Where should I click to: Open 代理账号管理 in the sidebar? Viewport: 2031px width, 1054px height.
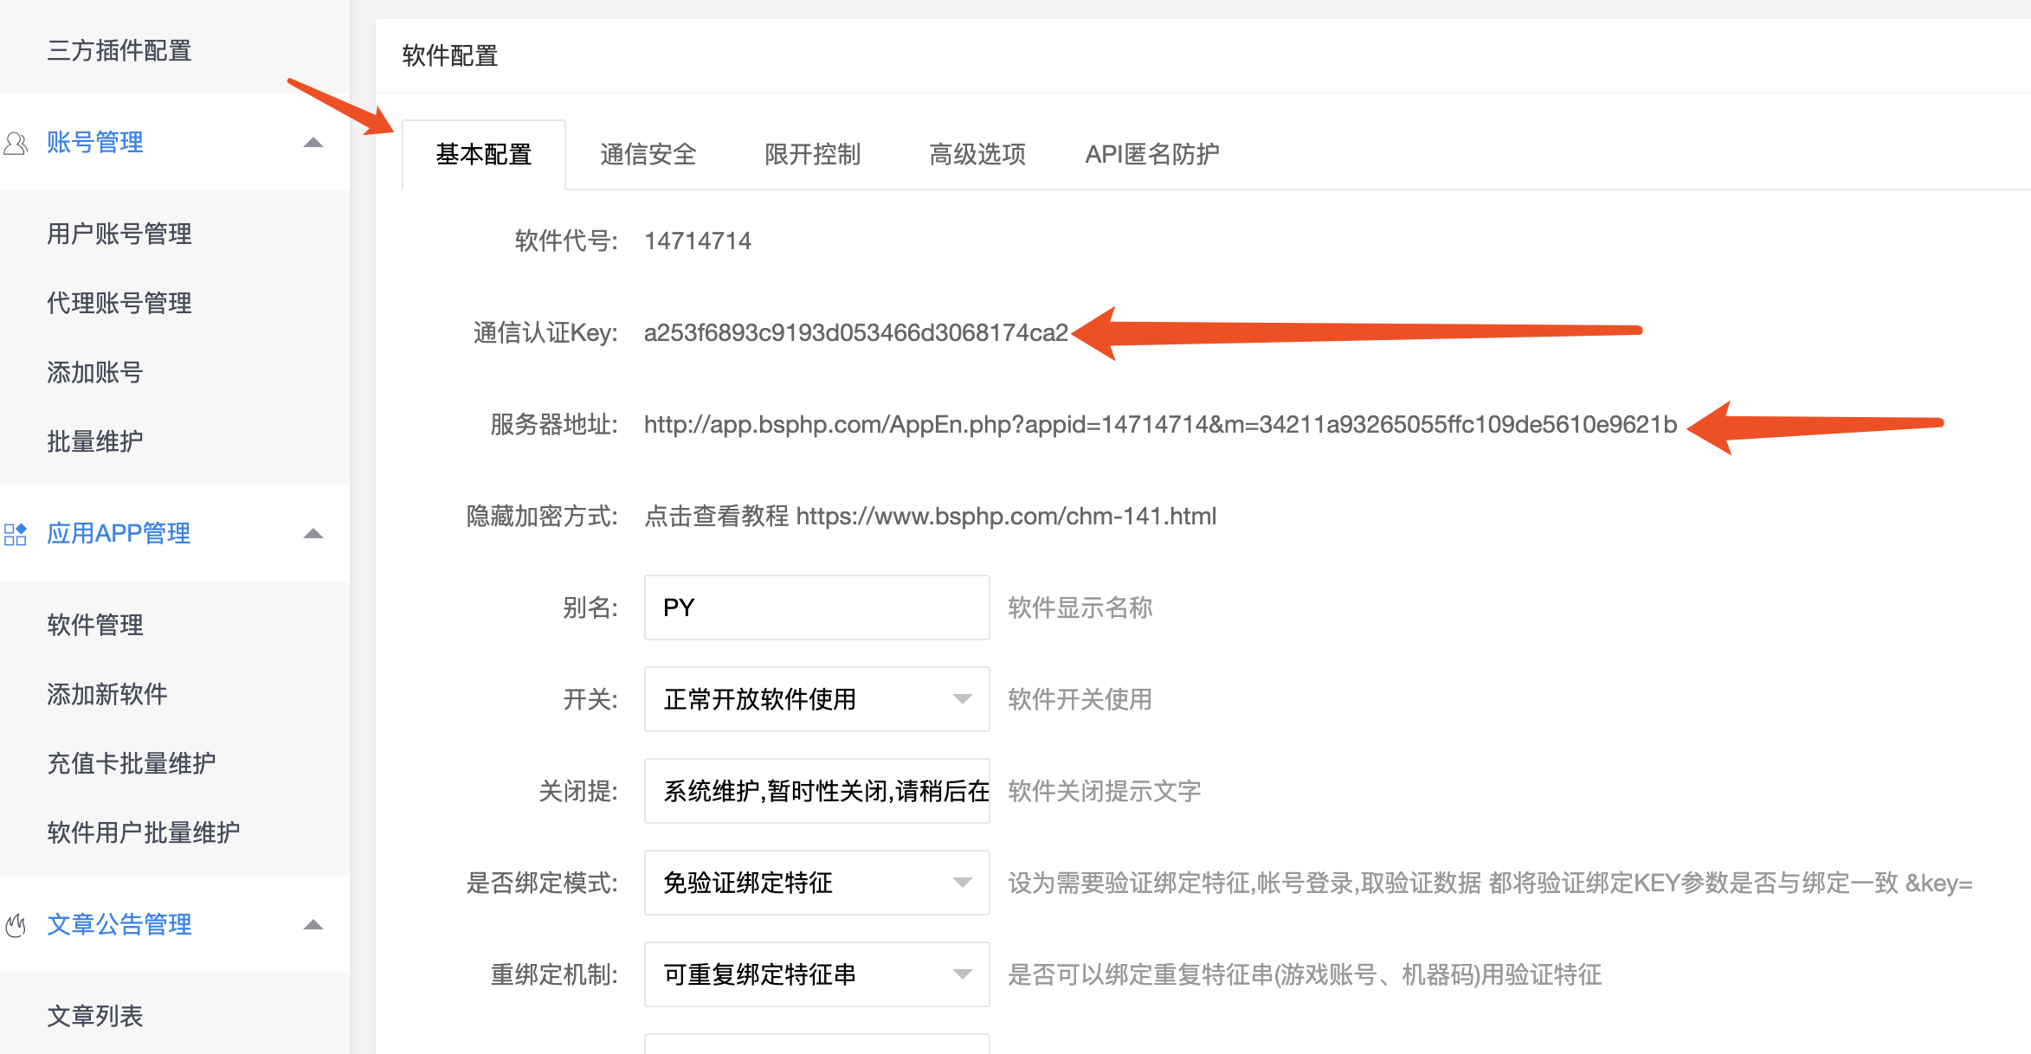pyautogui.click(x=119, y=304)
